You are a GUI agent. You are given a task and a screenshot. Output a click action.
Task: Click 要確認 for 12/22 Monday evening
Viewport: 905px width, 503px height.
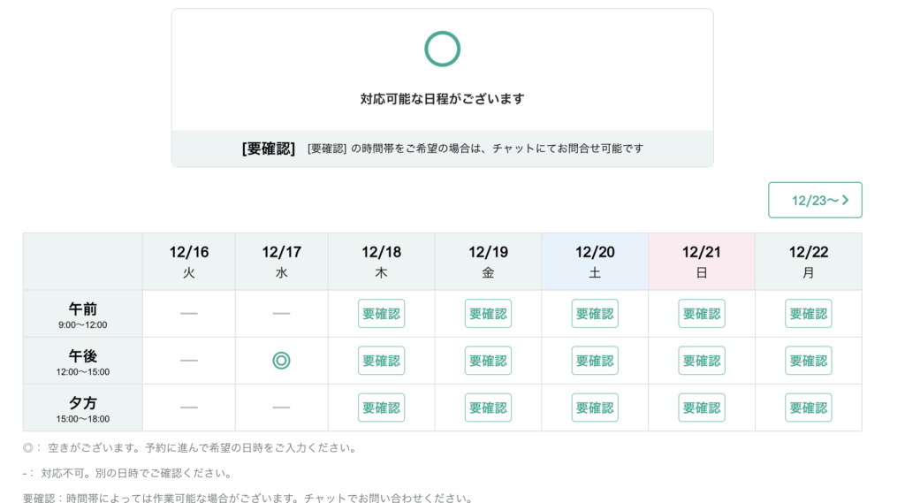tap(808, 408)
